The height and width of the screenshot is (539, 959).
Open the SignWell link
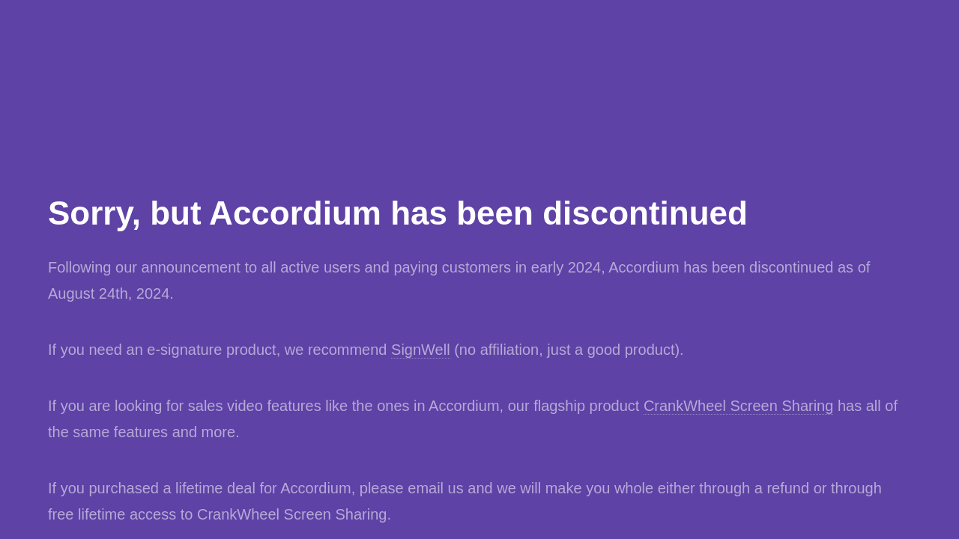click(x=420, y=350)
